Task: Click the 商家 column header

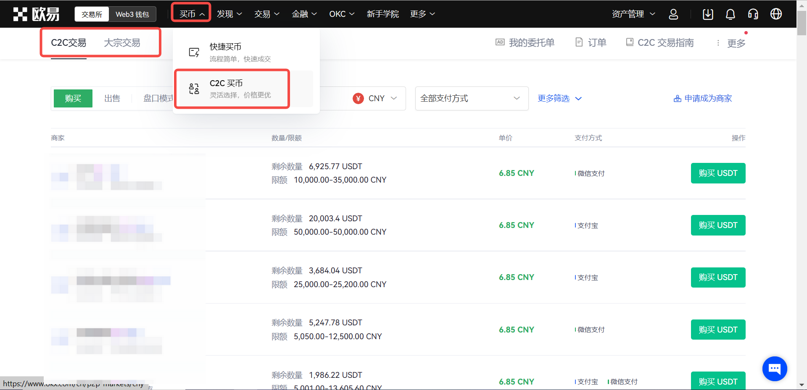Action: (x=58, y=138)
